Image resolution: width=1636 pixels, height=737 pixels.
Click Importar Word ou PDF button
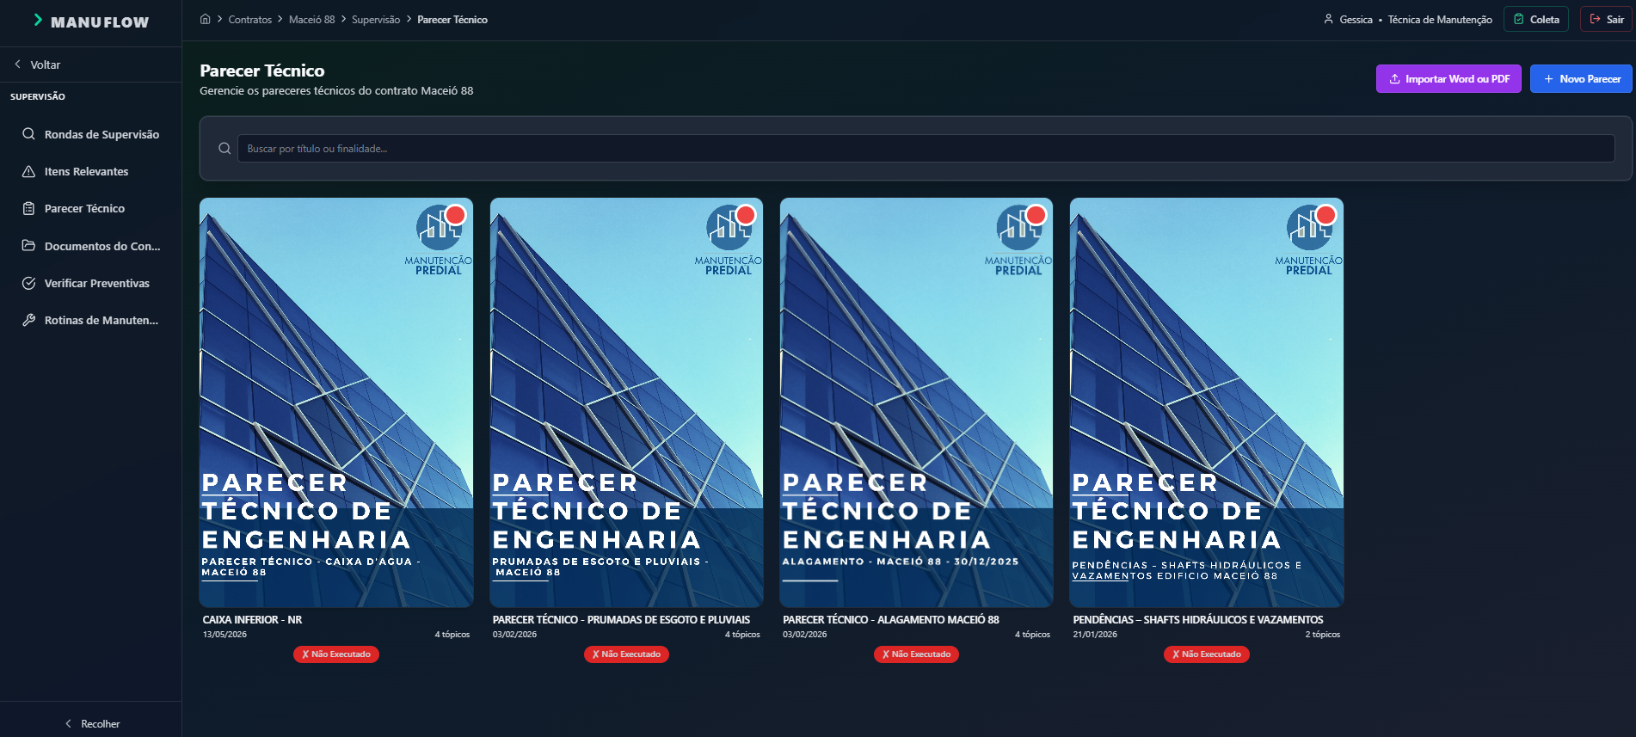(x=1448, y=78)
